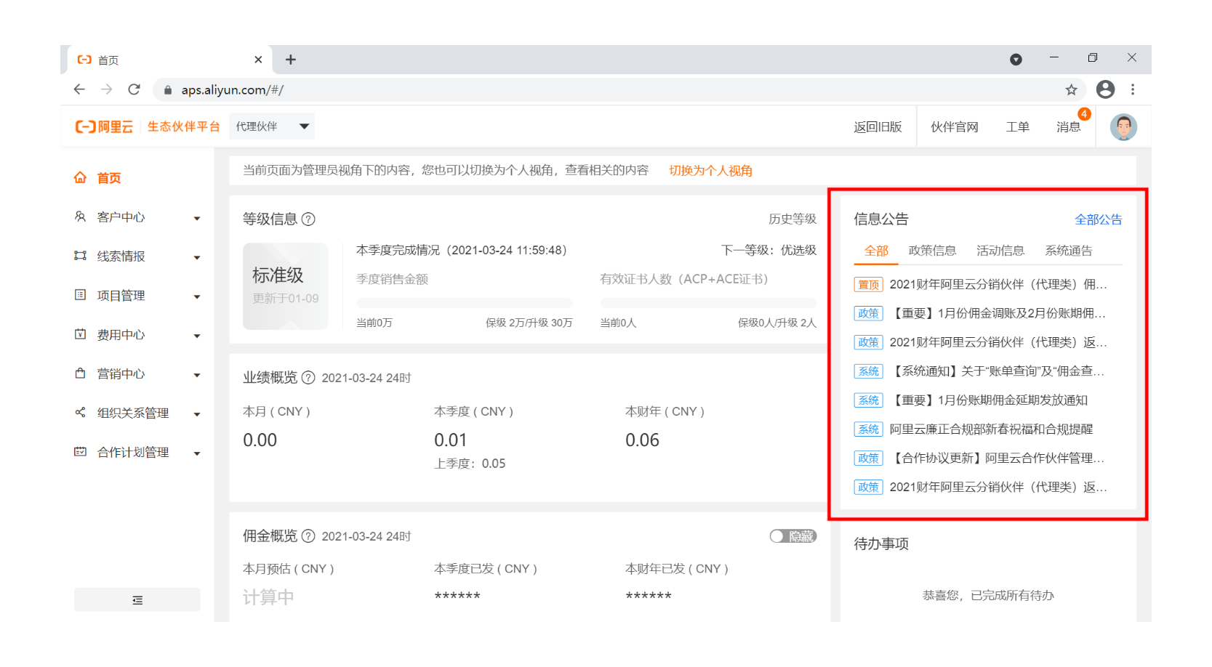Click the browser back arrow

pos(79,89)
